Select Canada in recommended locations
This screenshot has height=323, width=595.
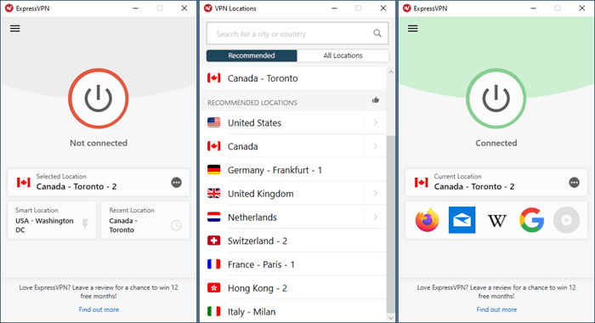pyautogui.click(x=282, y=146)
